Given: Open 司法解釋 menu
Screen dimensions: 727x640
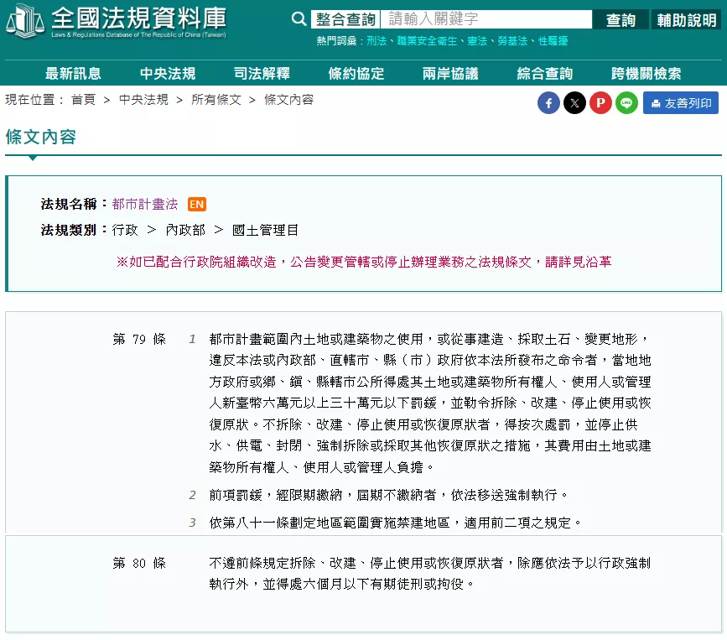Looking at the screenshot, I should pos(262,73).
